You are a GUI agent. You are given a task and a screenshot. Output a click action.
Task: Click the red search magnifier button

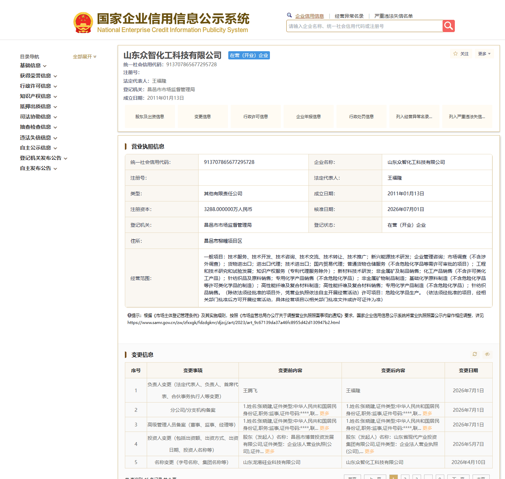[448, 26]
